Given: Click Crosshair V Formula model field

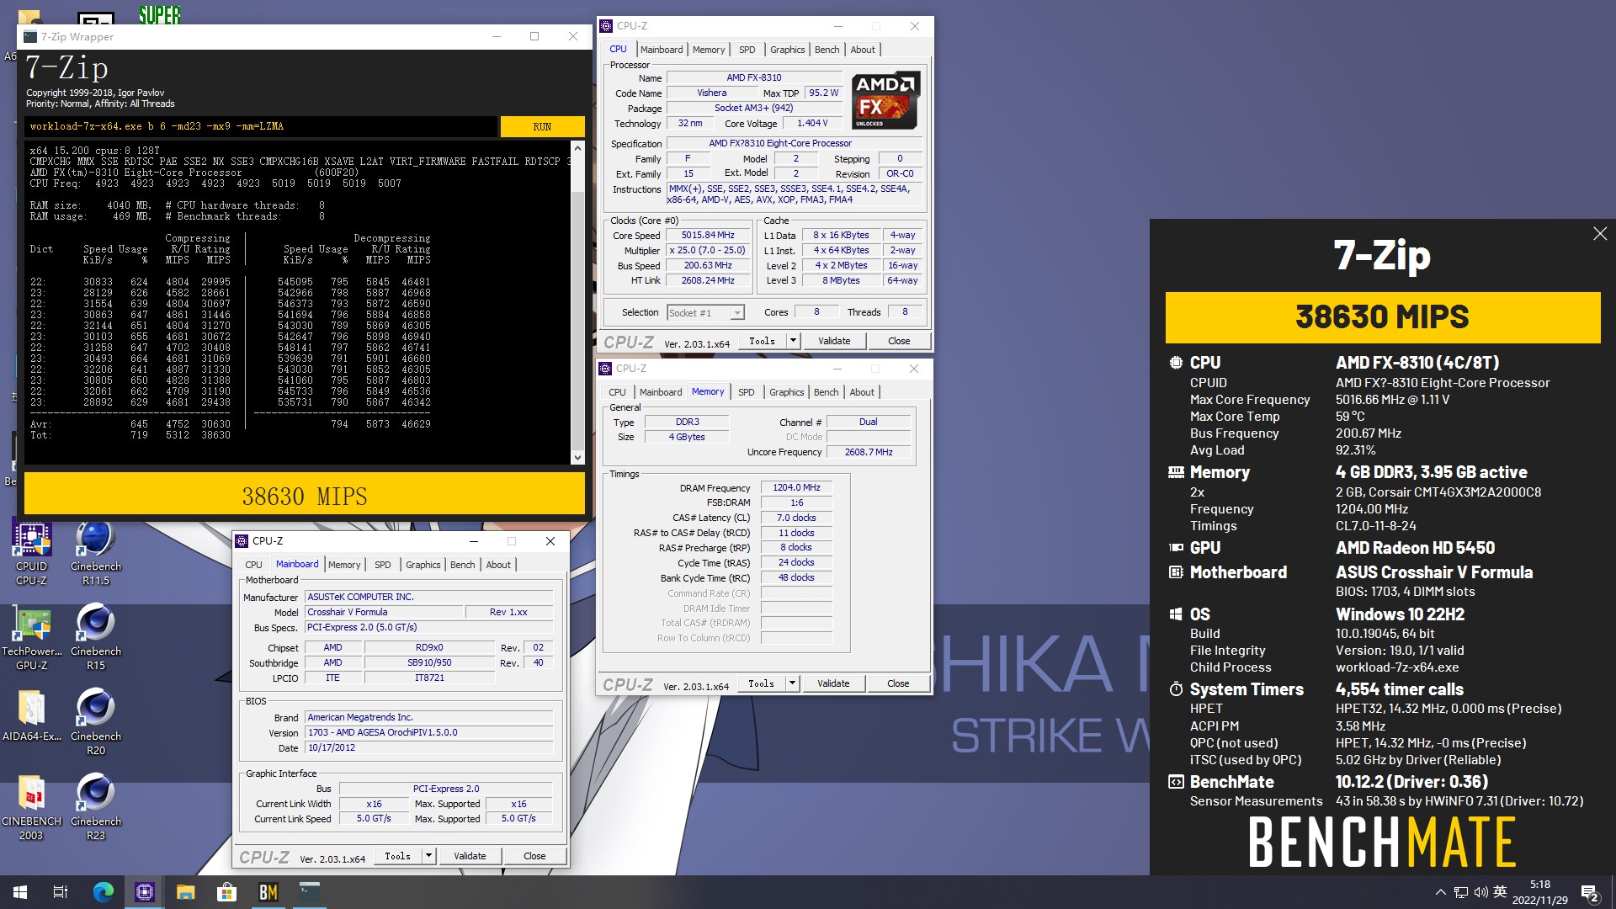Looking at the screenshot, I should click(383, 612).
